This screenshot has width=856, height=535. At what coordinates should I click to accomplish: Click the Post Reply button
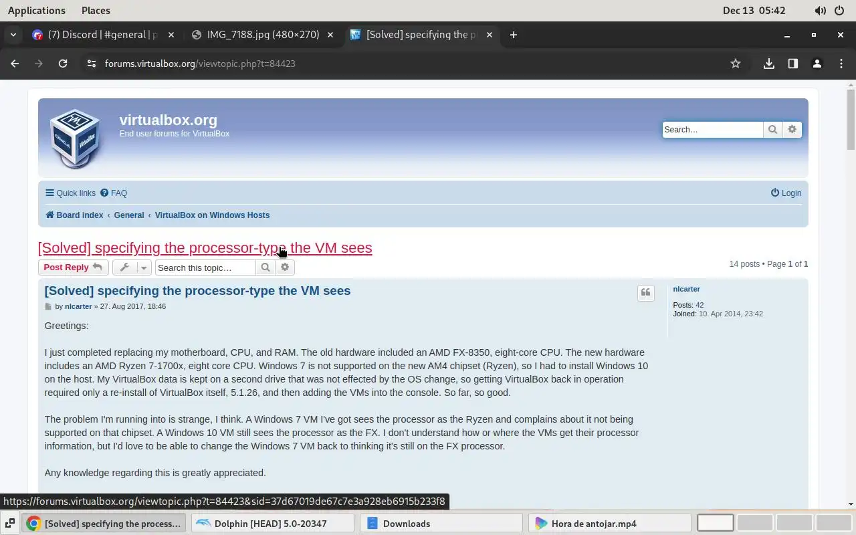tap(73, 267)
